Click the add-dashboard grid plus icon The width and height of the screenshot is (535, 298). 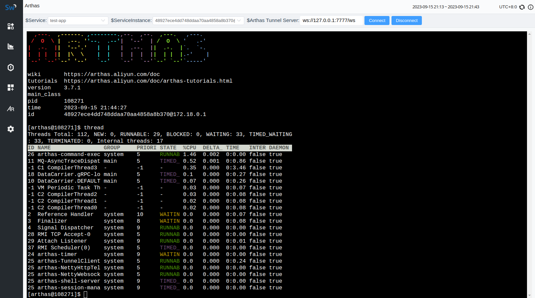[x=11, y=87]
